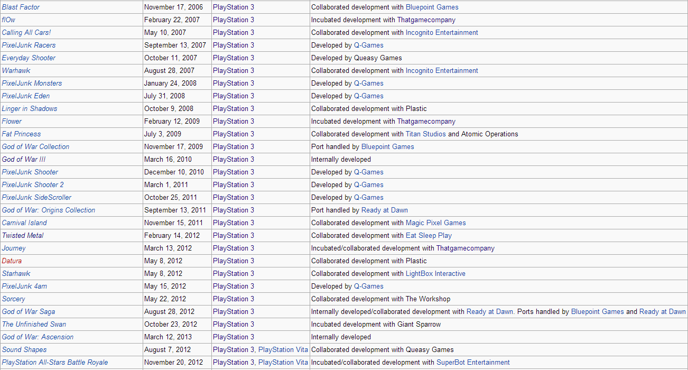Image resolution: width=688 pixels, height=370 pixels.
Task: Open the Blast Factor game link
Action: (21, 7)
